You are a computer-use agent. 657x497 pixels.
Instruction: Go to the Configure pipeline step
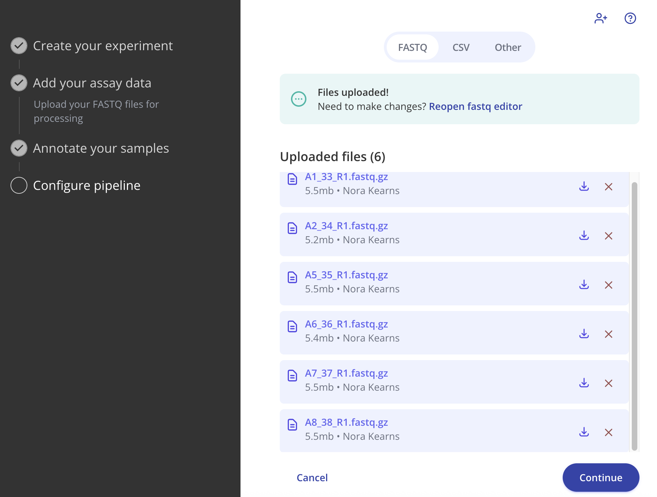pos(87,185)
